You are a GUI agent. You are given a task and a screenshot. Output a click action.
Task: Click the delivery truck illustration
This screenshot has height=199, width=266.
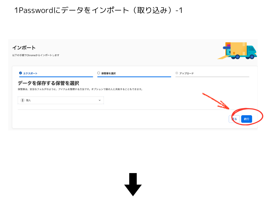pos(237,51)
